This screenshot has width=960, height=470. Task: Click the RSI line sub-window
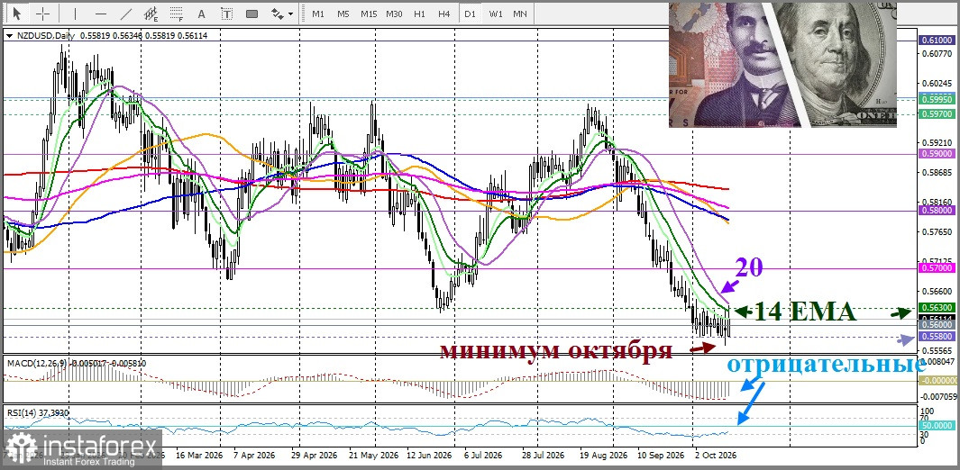(459, 427)
